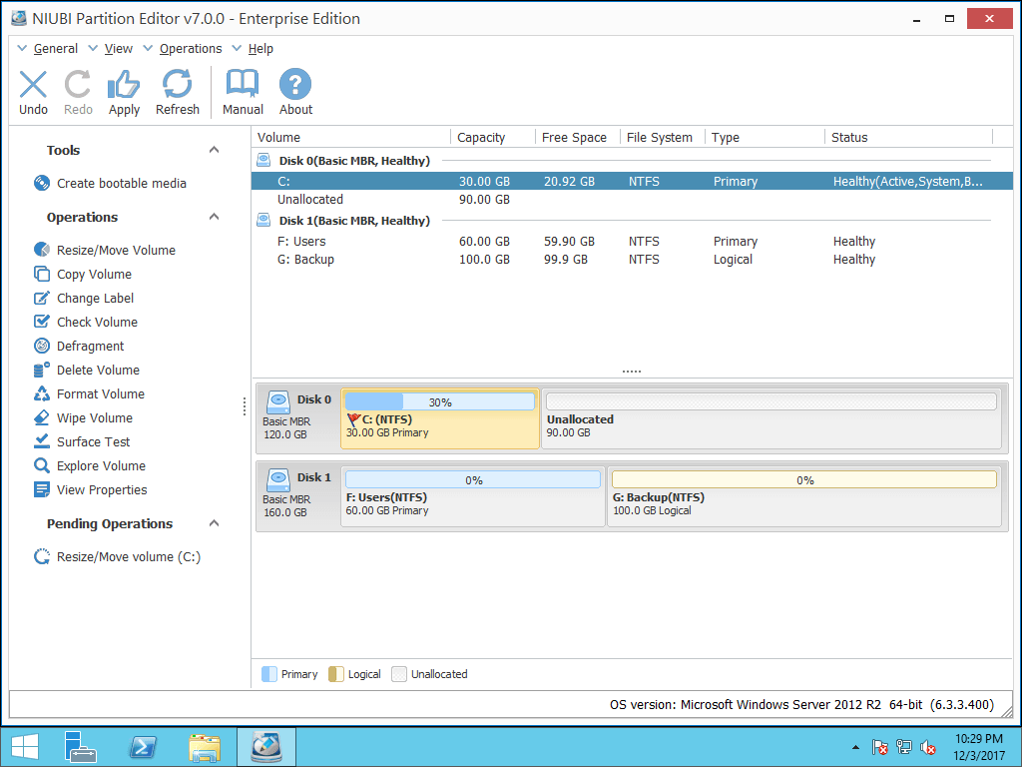The height and width of the screenshot is (767, 1022).
Task: Collapse the Operations section
Action: pyautogui.click(x=214, y=217)
